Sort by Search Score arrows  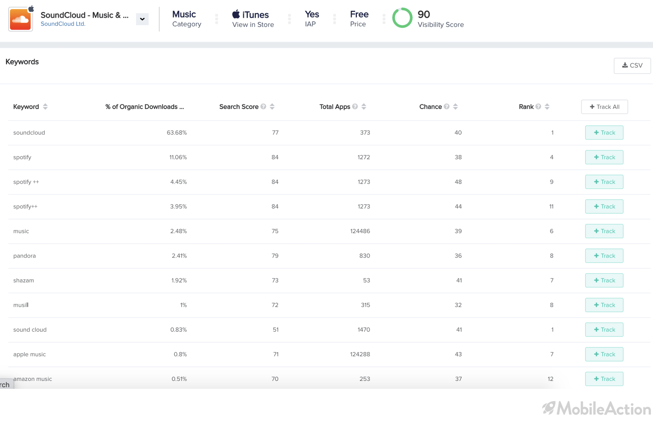coord(272,107)
